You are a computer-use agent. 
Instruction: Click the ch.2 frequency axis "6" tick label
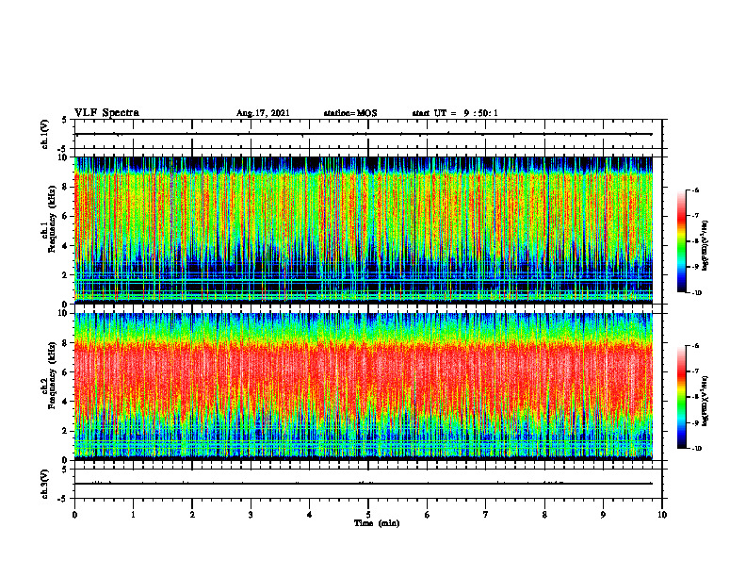point(66,372)
